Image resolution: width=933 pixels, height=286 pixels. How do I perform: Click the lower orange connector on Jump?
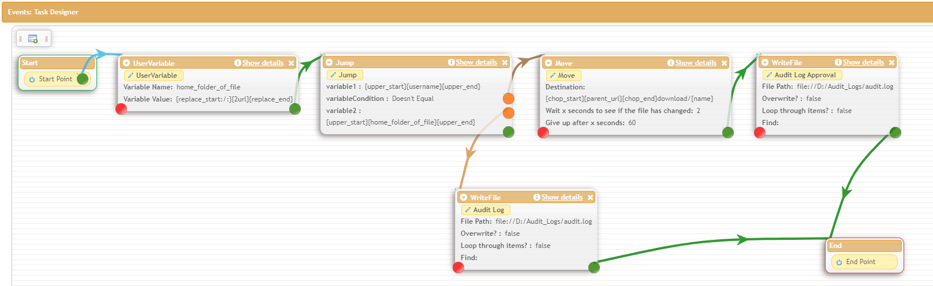click(x=509, y=112)
